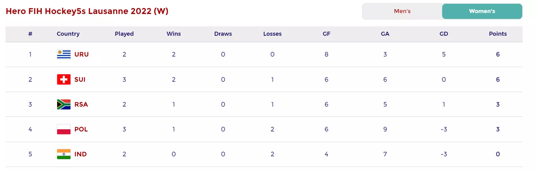Viewport: 535px width, 170px height.
Task: Click the Uruguay flag icon
Action: coord(64,54)
